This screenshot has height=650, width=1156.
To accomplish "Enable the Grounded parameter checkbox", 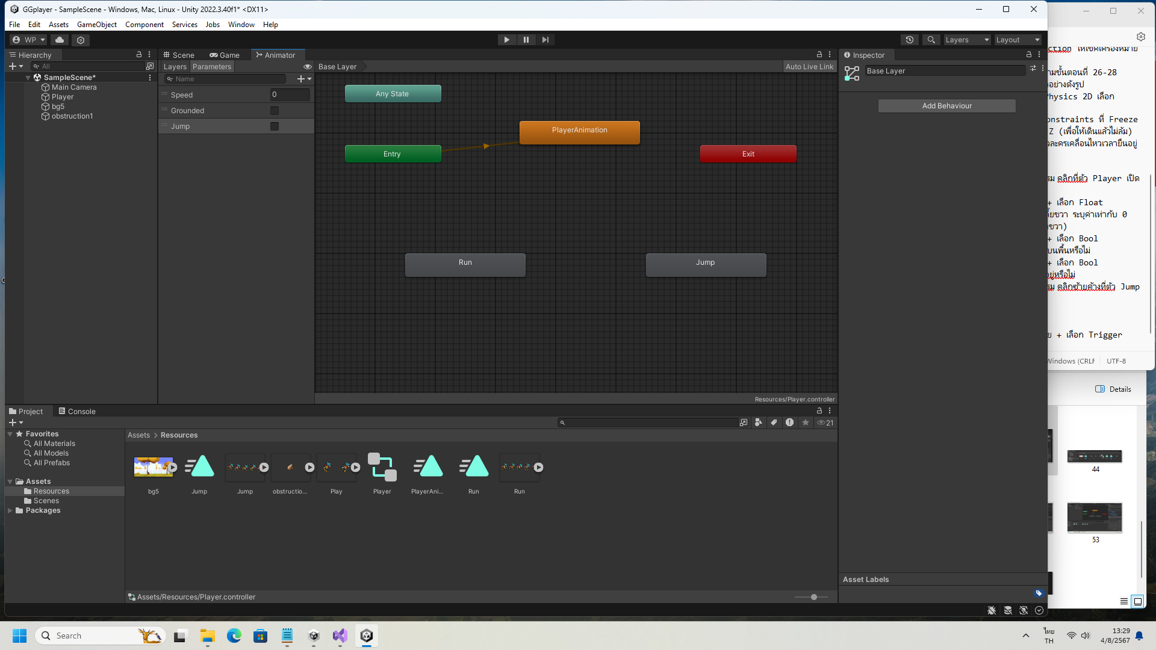I will pyautogui.click(x=275, y=111).
